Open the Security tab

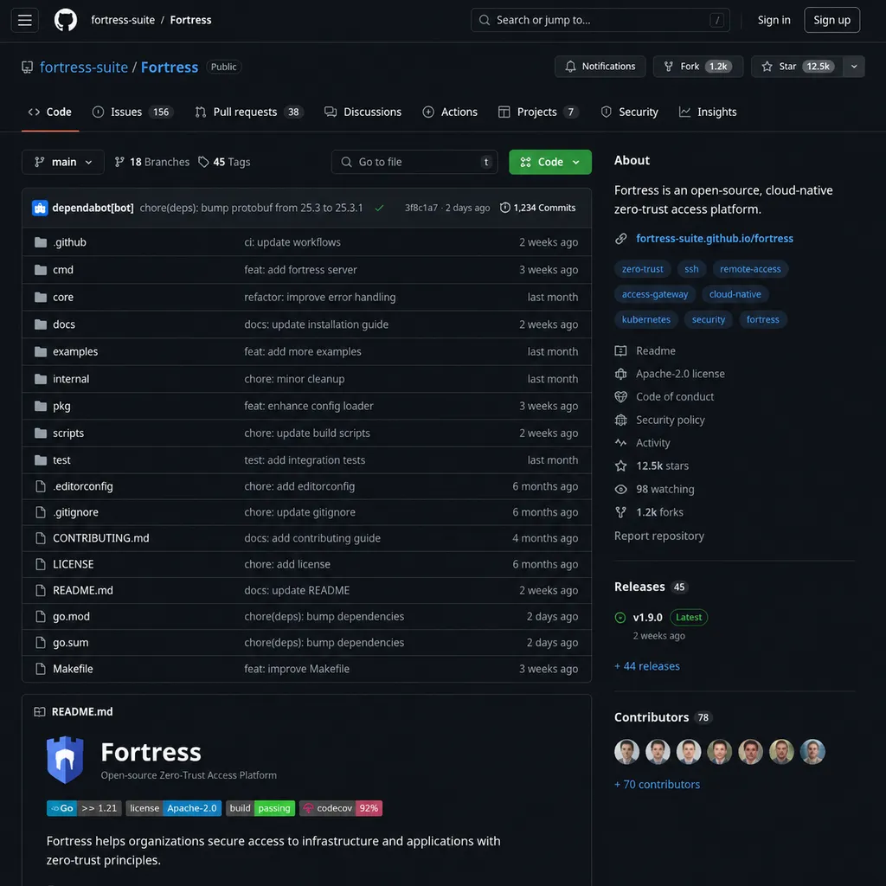coord(630,112)
